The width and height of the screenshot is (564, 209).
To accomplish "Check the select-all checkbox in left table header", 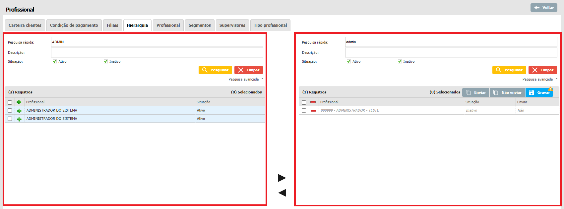I will pos(10,102).
